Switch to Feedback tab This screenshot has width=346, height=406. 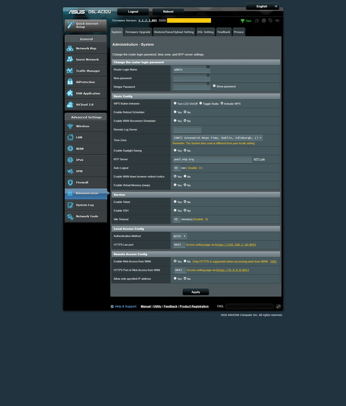pyautogui.click(x=224, y=32)
